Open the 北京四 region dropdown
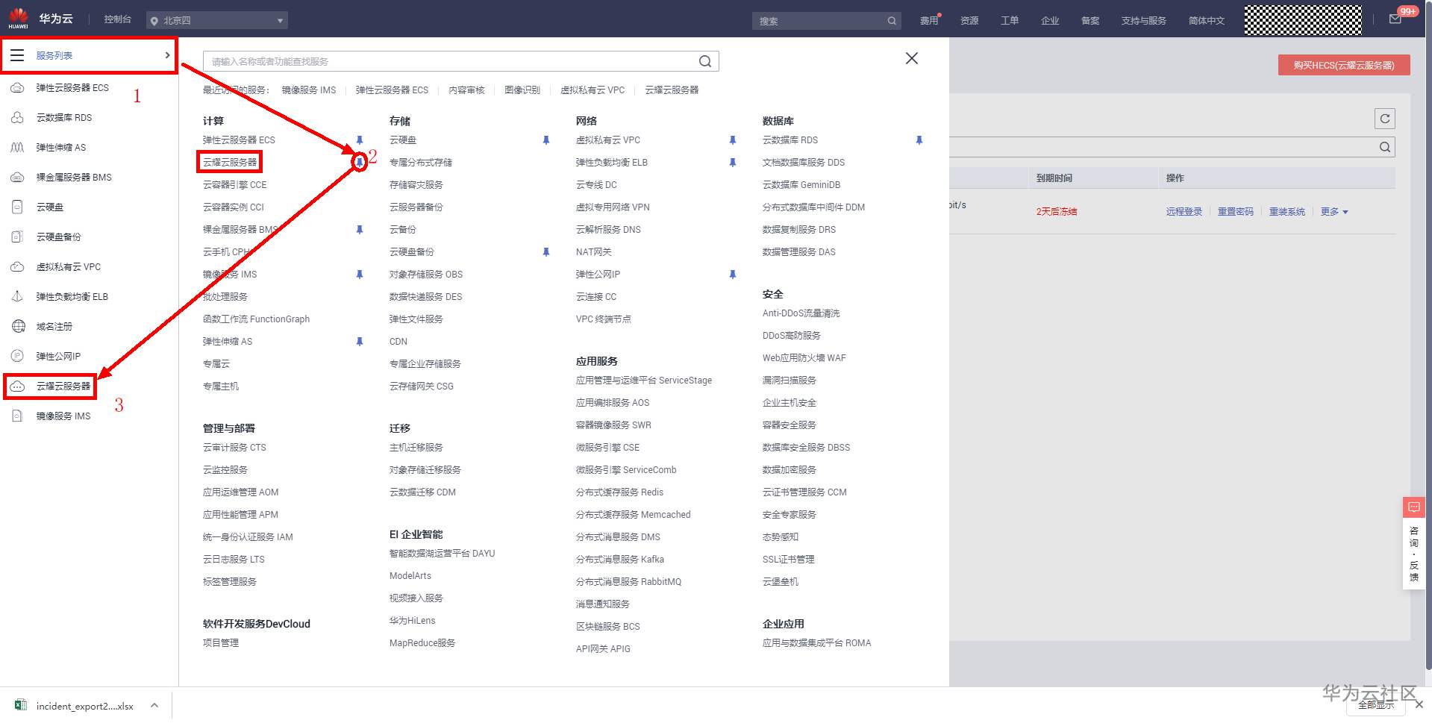This screenshot has height=723, width=1432. pyautogui.click(x=217, y=21)
